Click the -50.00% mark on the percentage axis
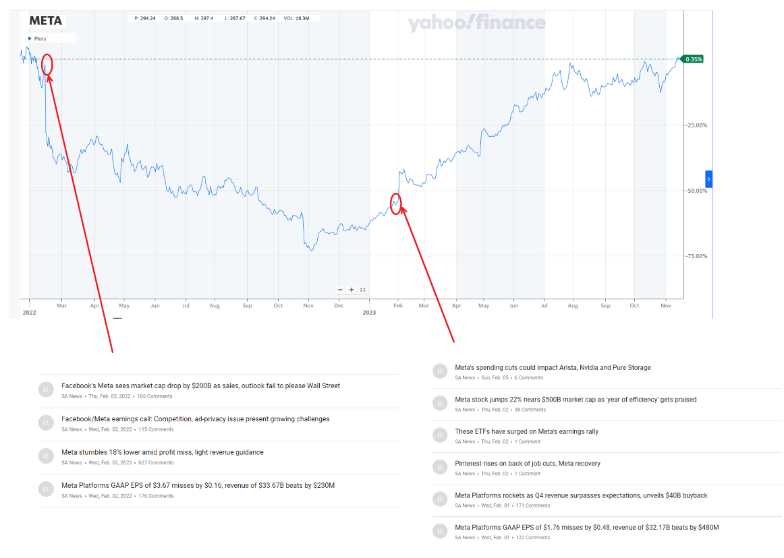Viewport: 784px width, 558px height. point(696,190)
